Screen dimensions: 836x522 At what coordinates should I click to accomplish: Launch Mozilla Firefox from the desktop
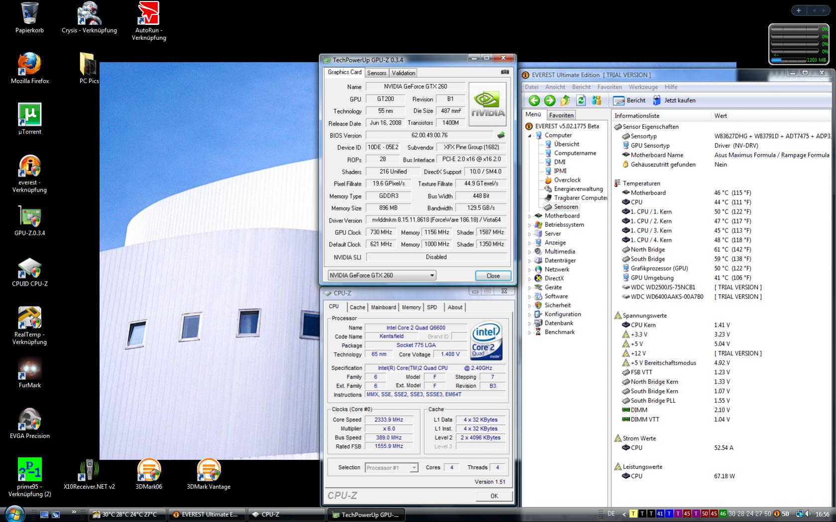tap(30, 68)
